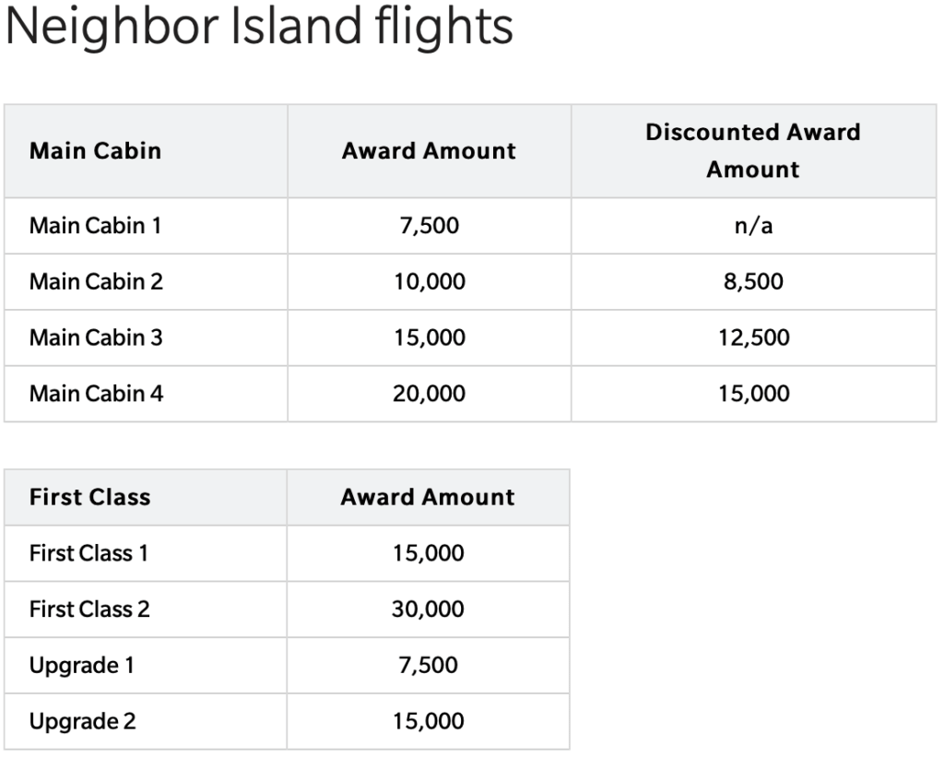Click the 12,500 discounted amount cell

click(754, 337)
